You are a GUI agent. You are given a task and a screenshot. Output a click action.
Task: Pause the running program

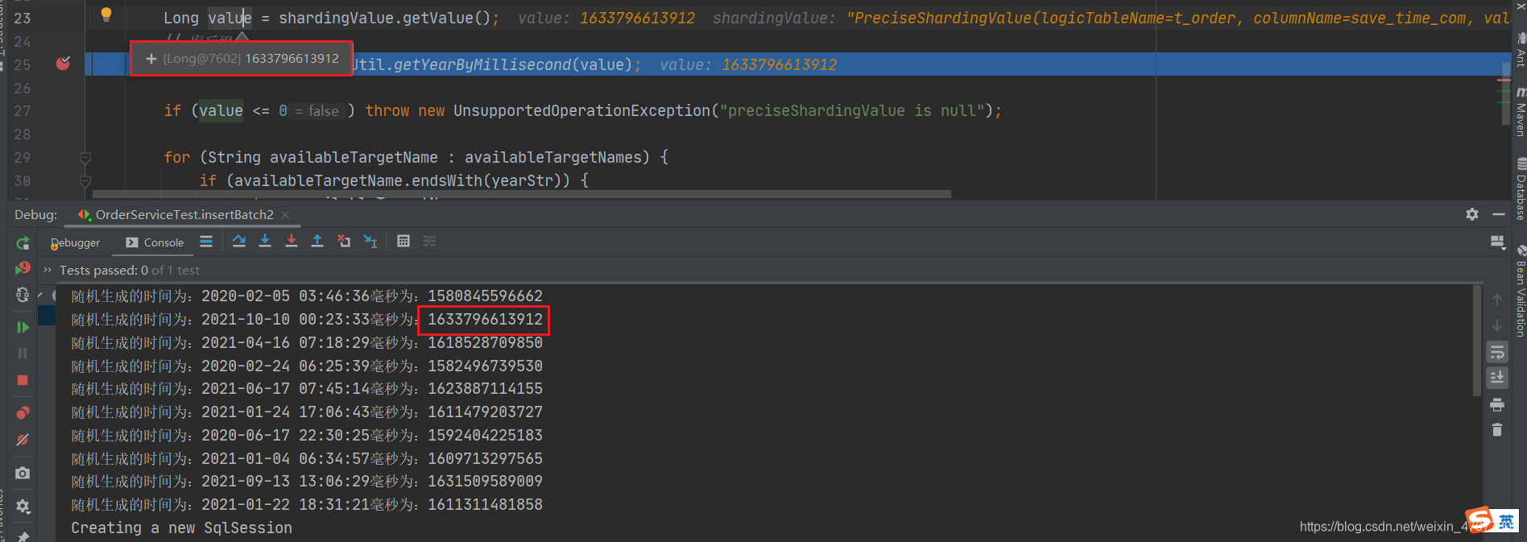click(x=23, y=353)
